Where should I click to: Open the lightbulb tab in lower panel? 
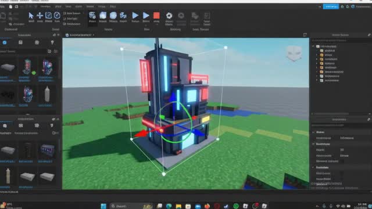(52, 125)
